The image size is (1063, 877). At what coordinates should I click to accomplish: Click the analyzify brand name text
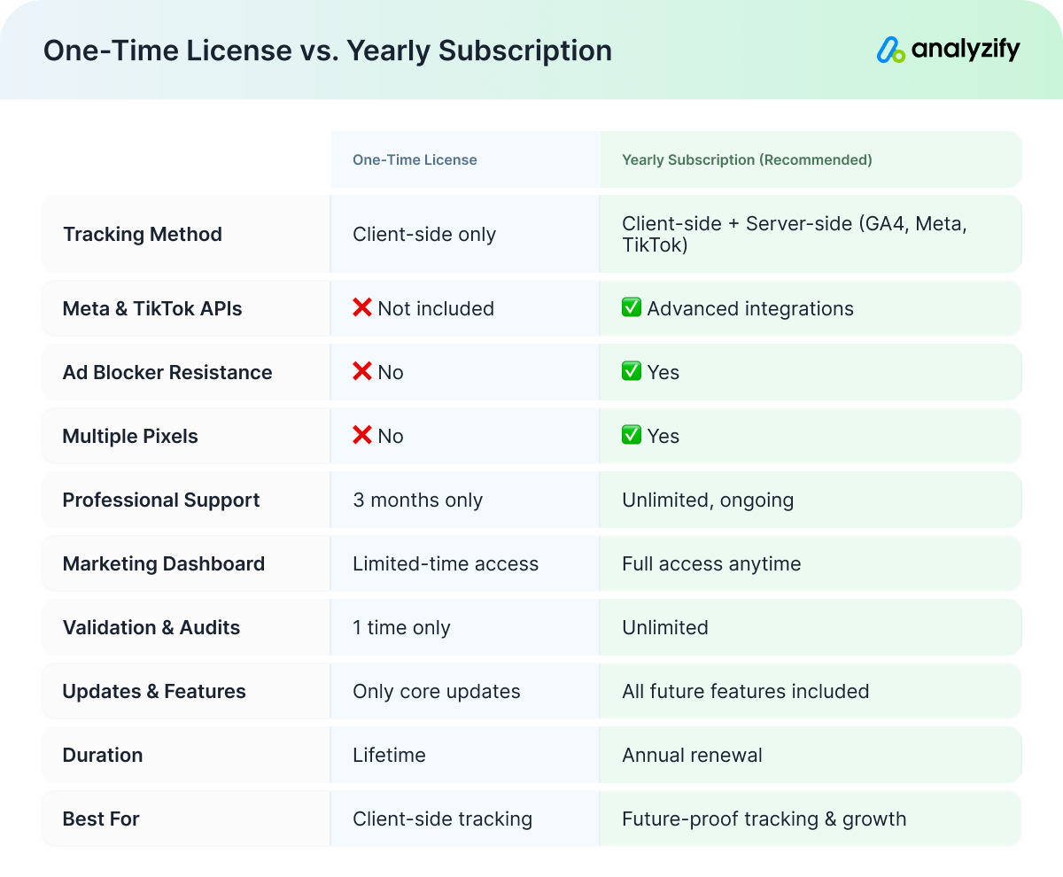[x=966, y=50]
